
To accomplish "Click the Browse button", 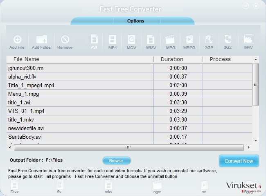I will click(117, 160).
